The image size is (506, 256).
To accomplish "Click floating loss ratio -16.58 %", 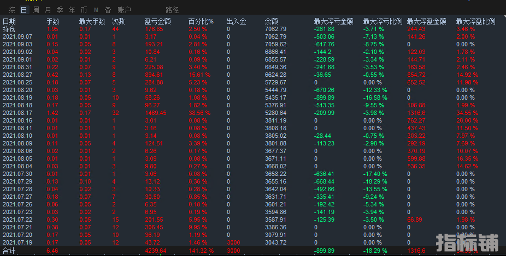I will pyautogui.click(x=375, y=97).
